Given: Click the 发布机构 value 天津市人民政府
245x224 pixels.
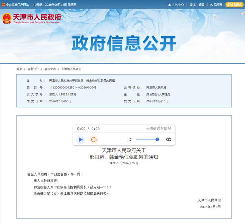Looking at the screenshot, I should pos(156,88).
